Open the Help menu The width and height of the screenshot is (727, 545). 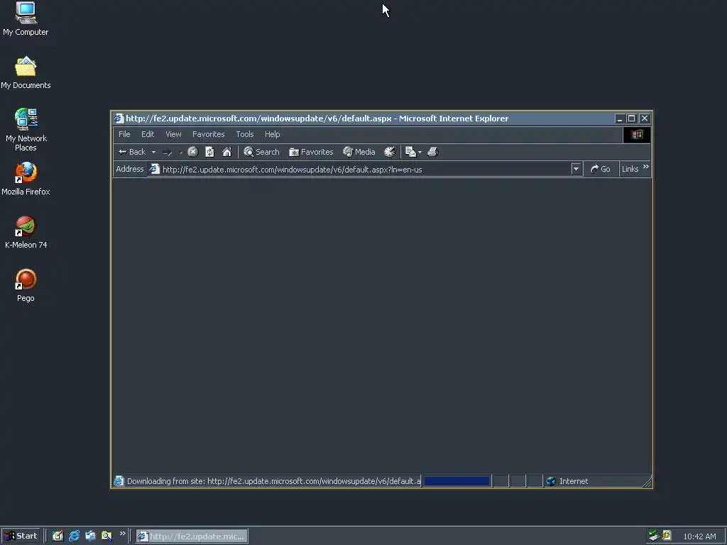click(x=272, y=134)
